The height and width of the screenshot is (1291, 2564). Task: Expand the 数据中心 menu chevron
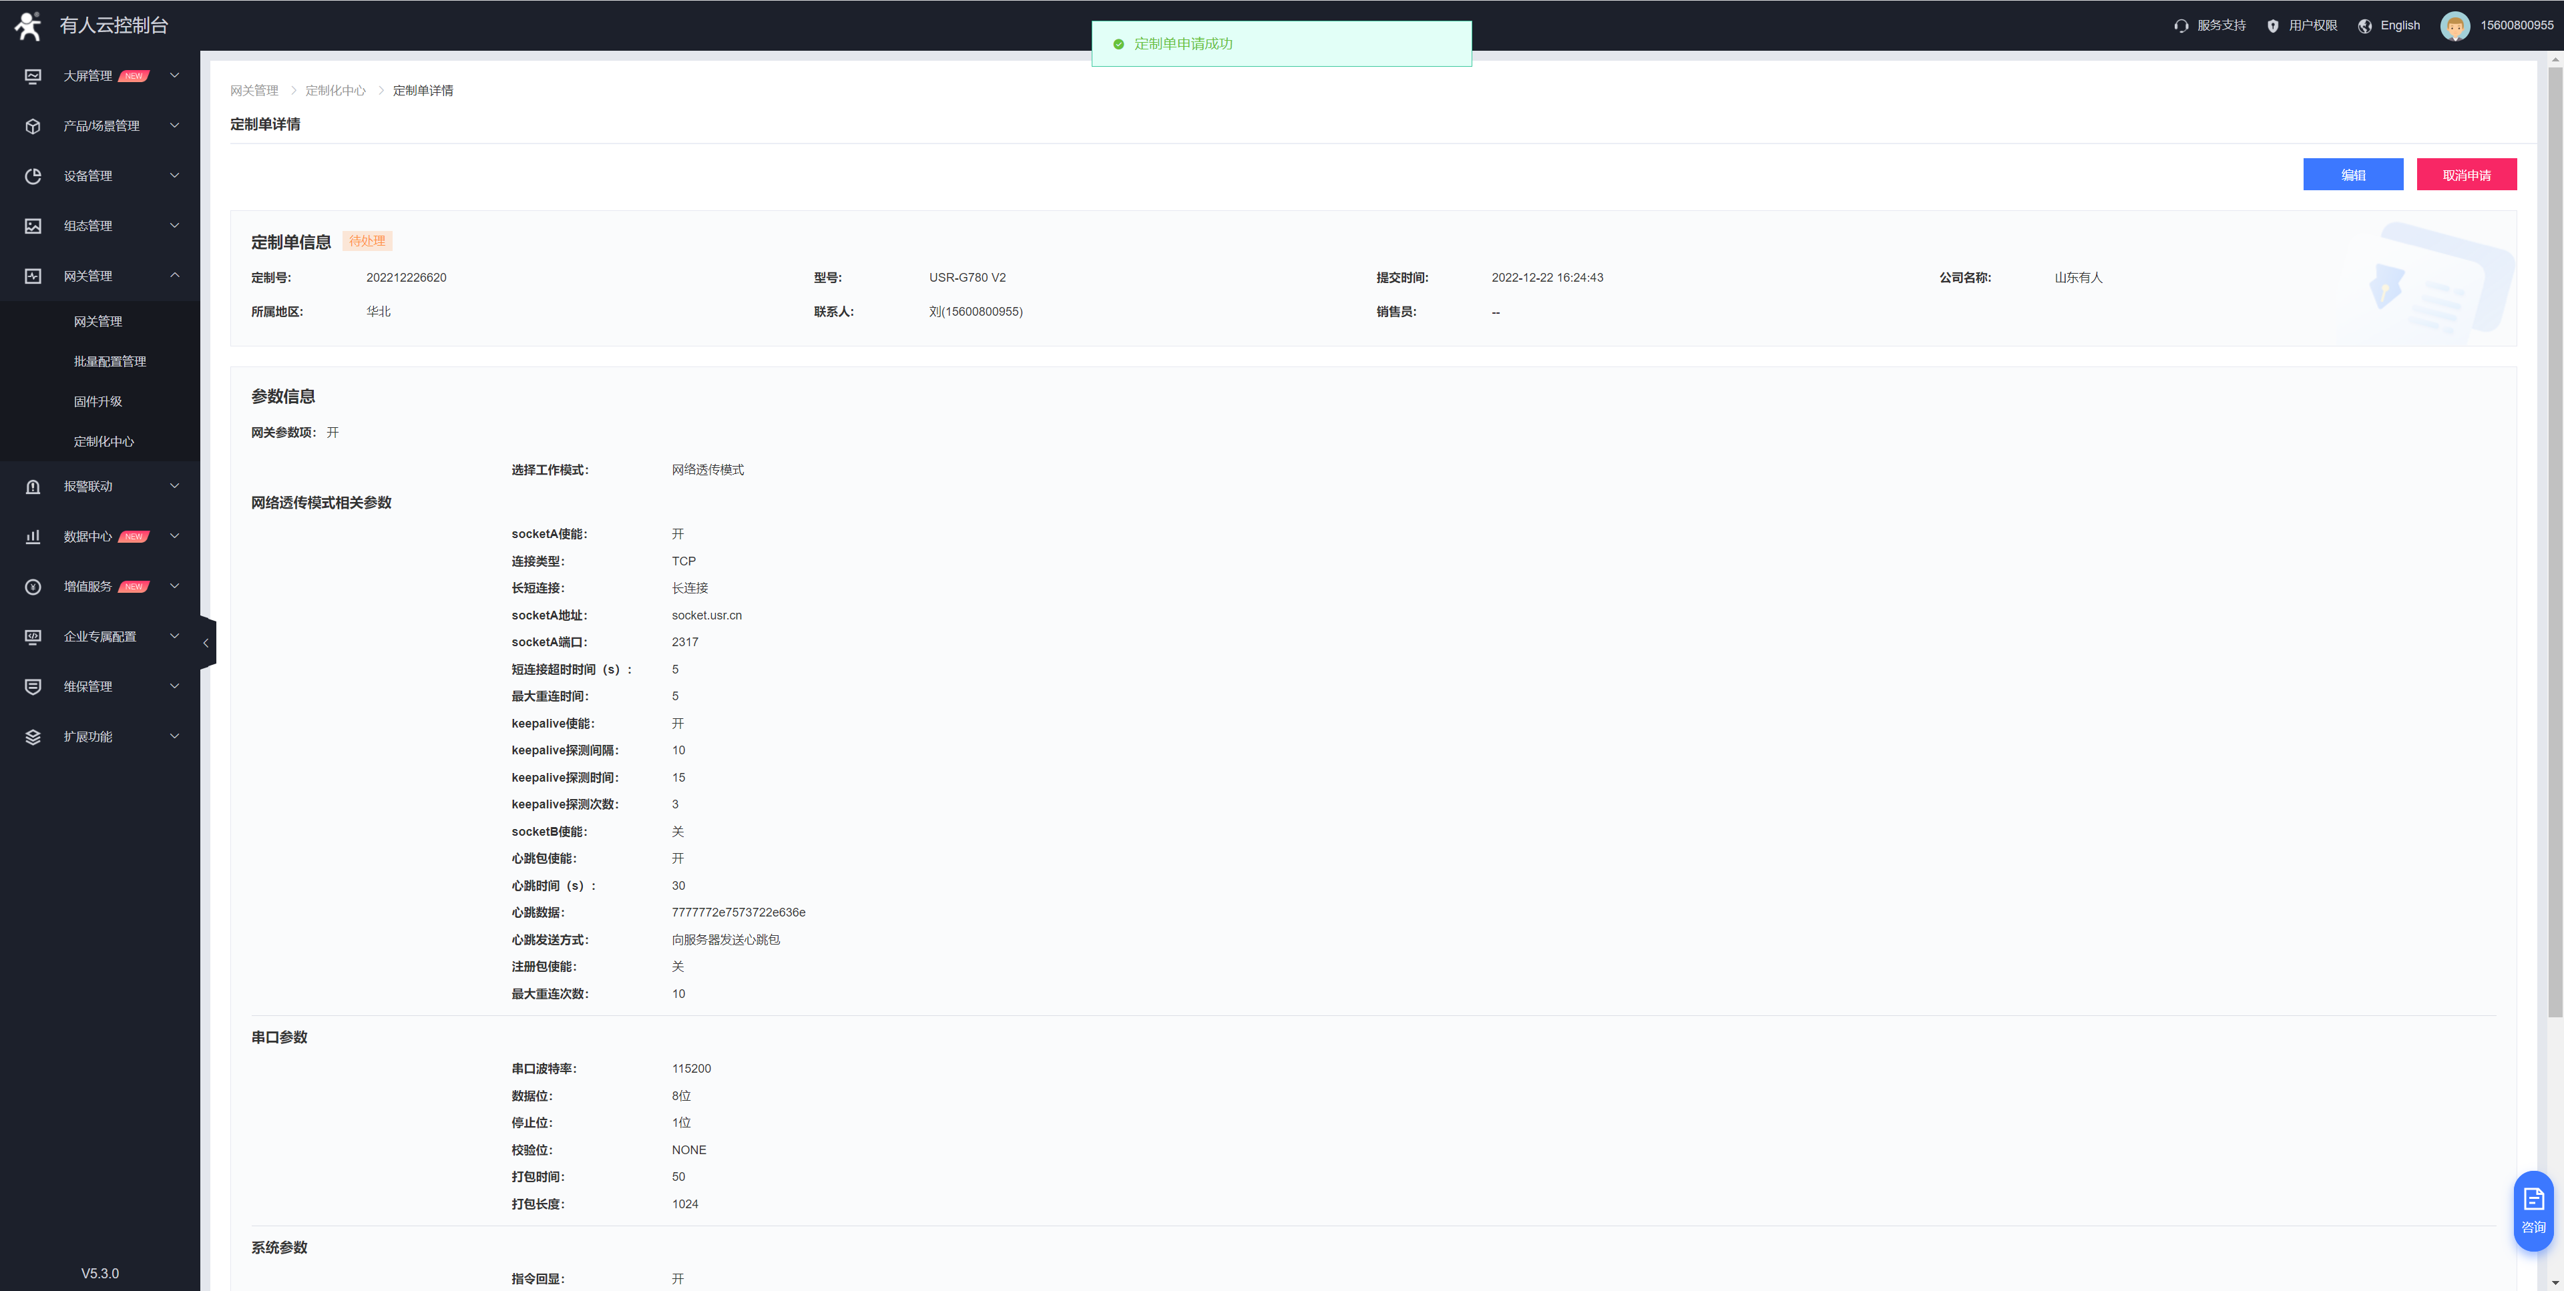click(x=174, y=537)
